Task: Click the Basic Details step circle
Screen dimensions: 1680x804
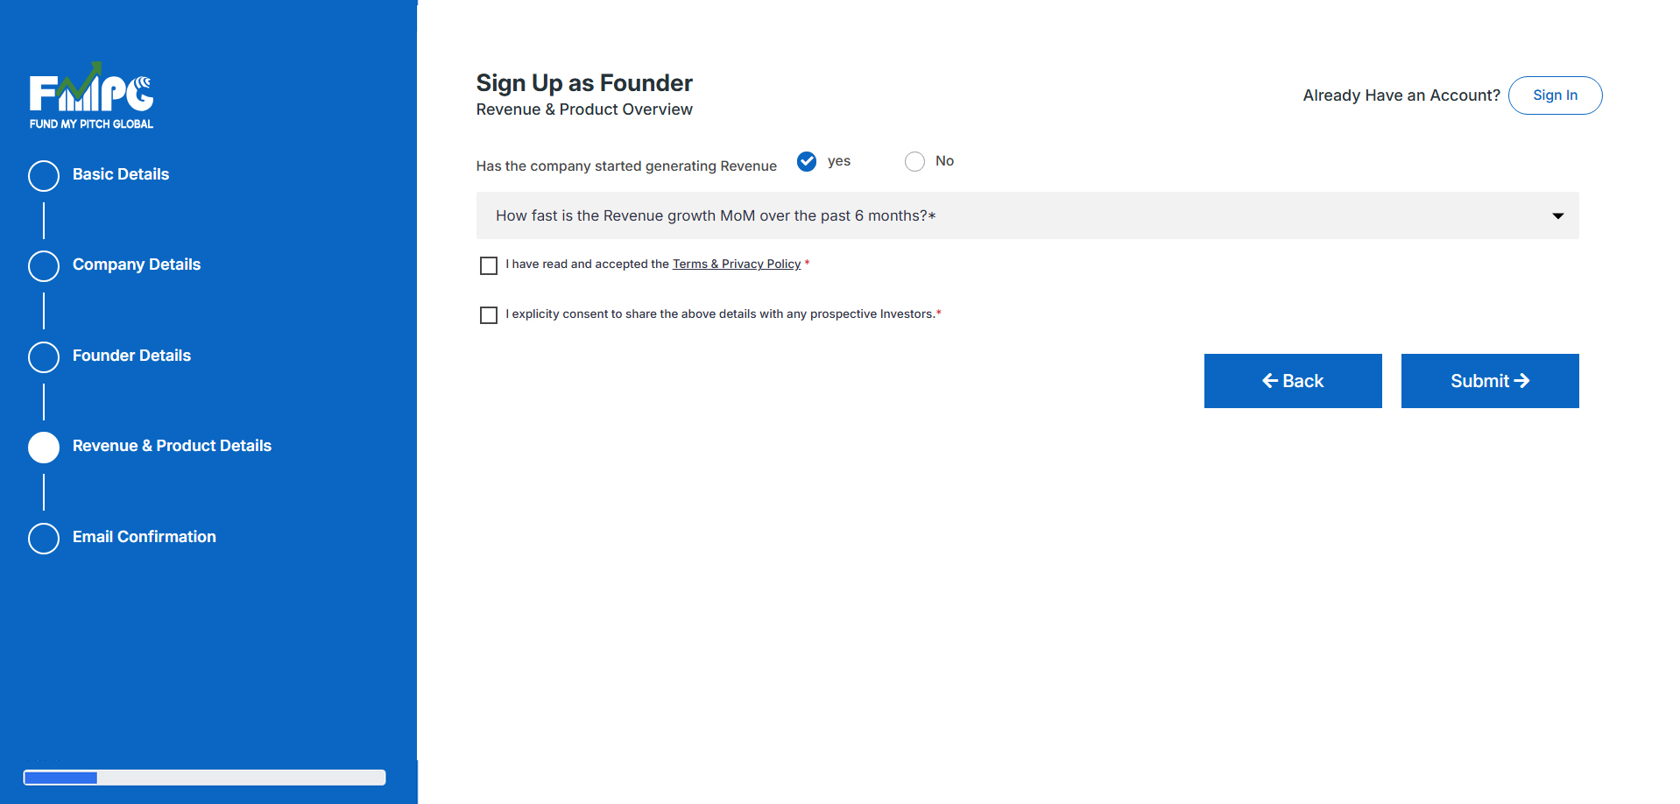Action: [44, 175]
